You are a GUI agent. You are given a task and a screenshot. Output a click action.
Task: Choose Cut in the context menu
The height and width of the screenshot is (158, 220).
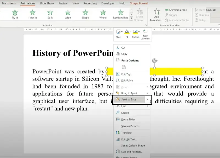click(x=132, y=48)
